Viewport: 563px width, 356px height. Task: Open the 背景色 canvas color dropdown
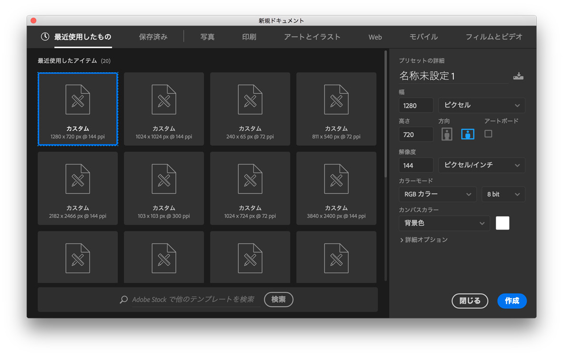click(x=444, y=223)
